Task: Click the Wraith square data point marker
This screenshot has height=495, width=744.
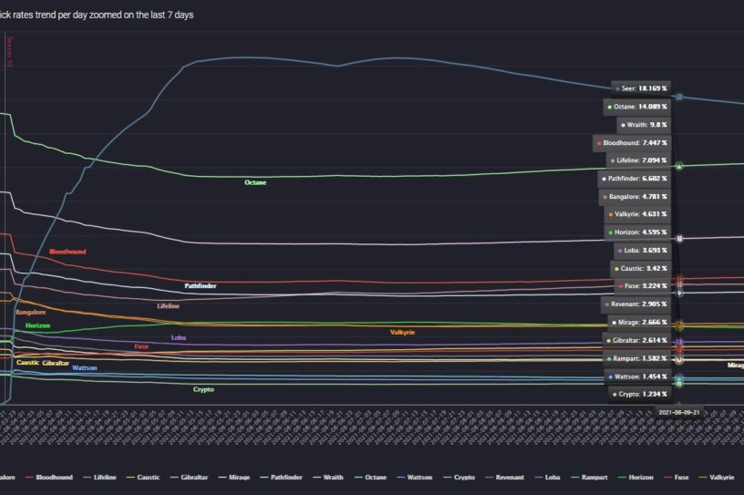Action: (679, 238)
